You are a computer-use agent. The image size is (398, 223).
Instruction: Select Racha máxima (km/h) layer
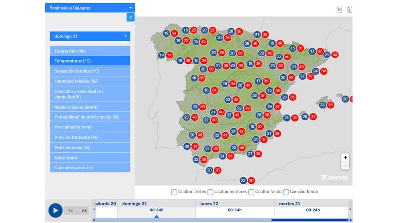coord(90,107)
